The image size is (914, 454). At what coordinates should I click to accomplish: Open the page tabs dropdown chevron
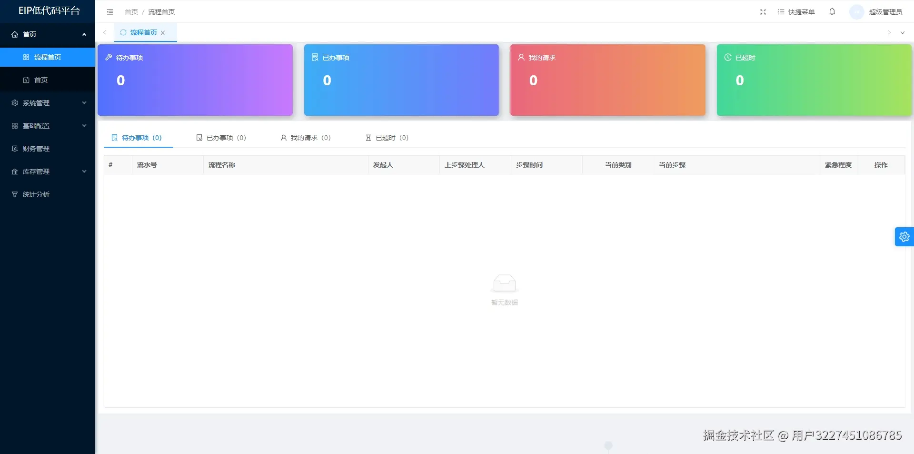(x=902, y=33)
